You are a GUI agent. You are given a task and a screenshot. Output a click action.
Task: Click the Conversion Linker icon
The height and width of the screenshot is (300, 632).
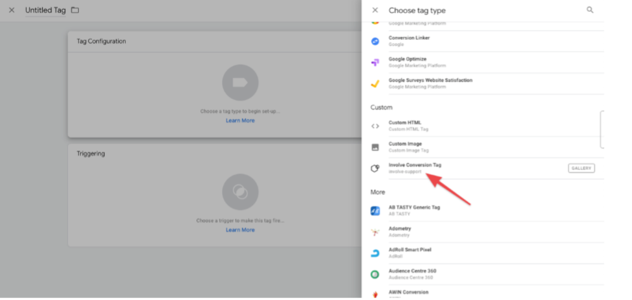[376, 41]
